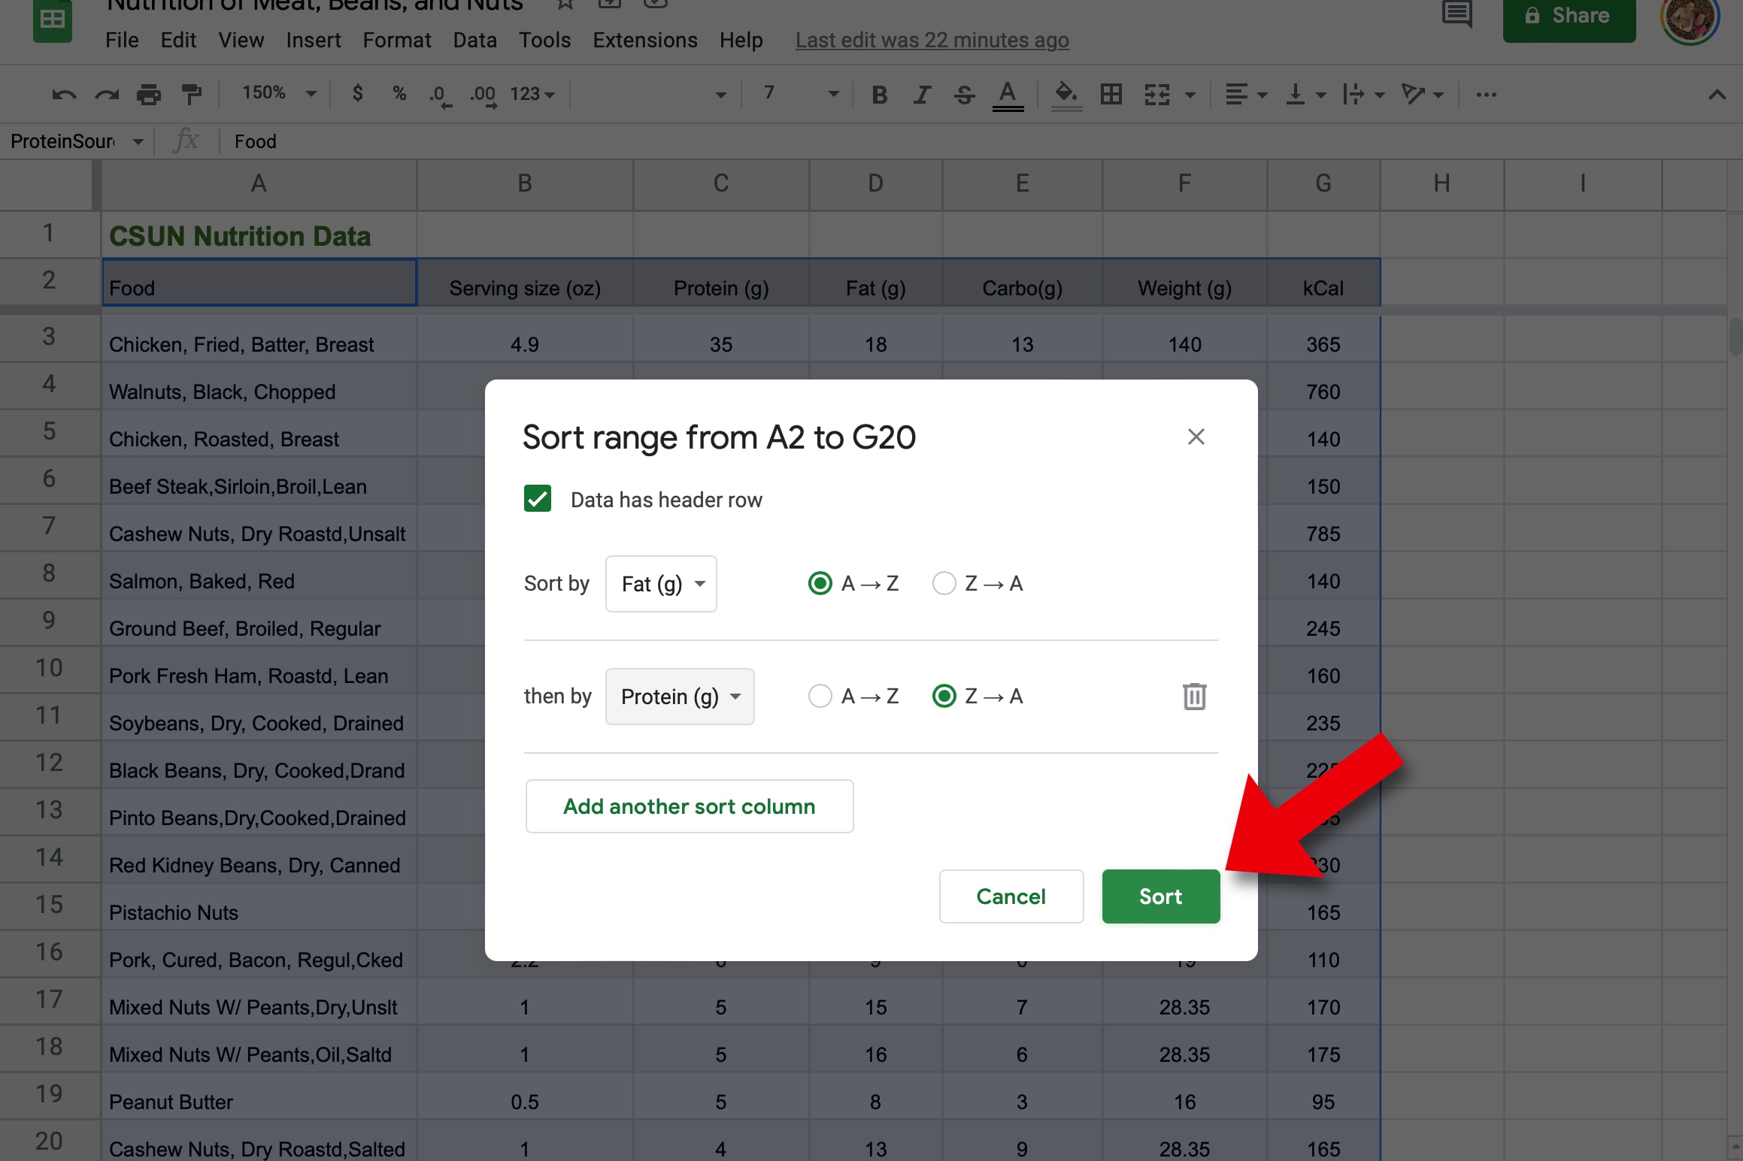1743x1161 pixels.
Task: Uncheck Data has header row
Action: tap(538, 499)
